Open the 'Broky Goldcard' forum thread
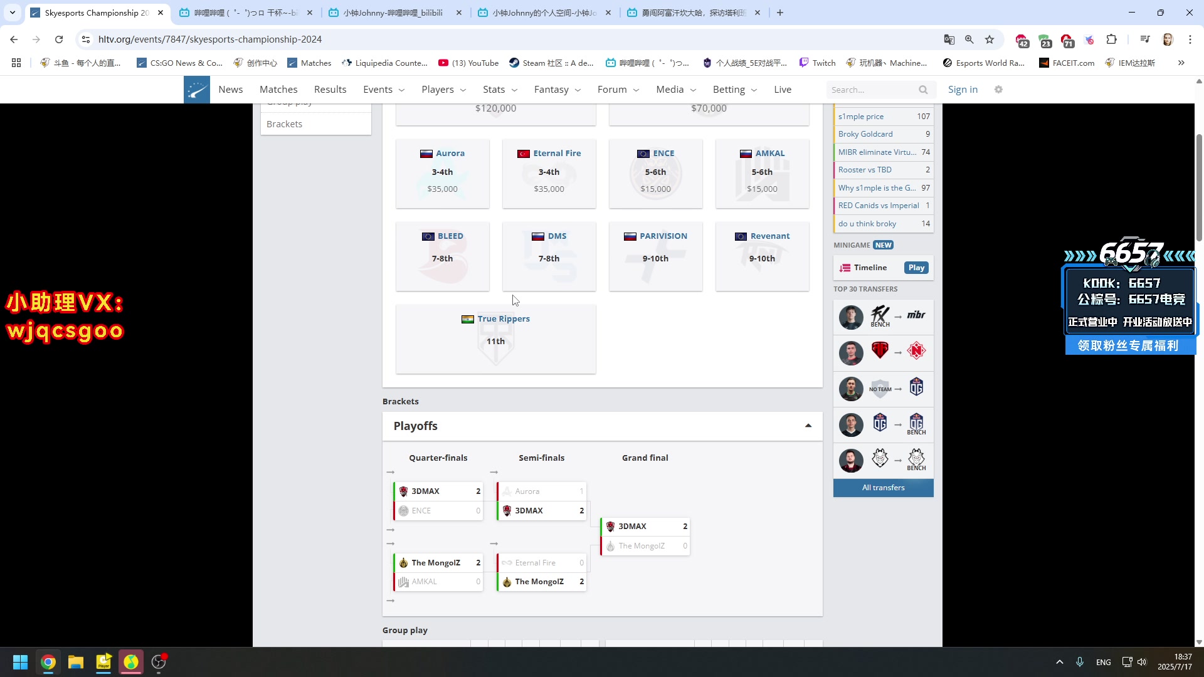 tap(865, 134)
